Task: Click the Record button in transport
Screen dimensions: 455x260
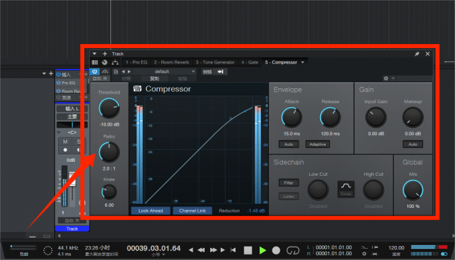Action: (276, 250)
